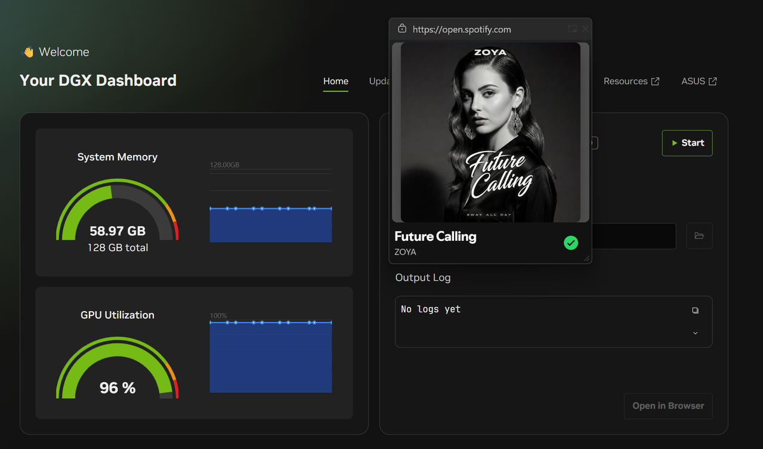This screenshot has width=763, height=449.
Task: Open the Resources external link
Action: (631, 81)
